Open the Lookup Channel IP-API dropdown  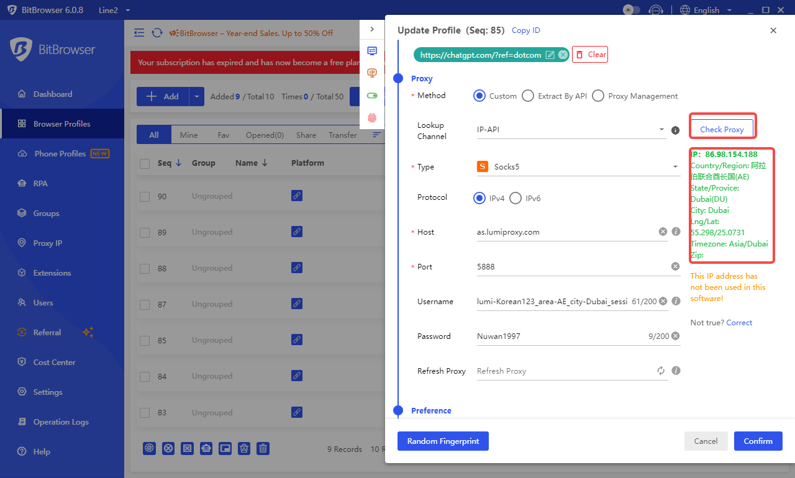pos(571,130)
